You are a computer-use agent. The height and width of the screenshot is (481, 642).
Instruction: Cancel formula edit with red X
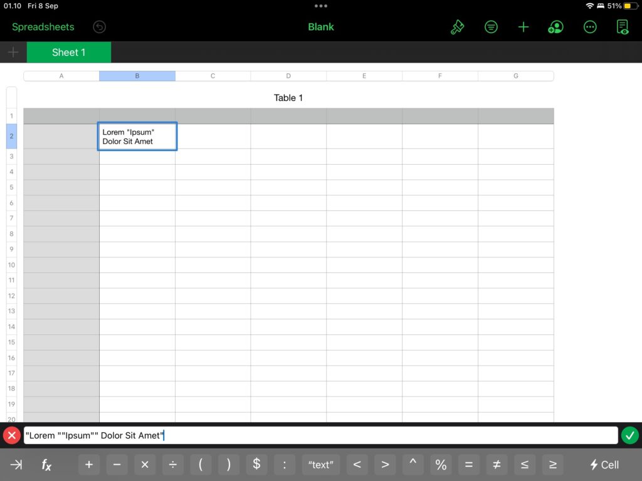coord(11,435)
